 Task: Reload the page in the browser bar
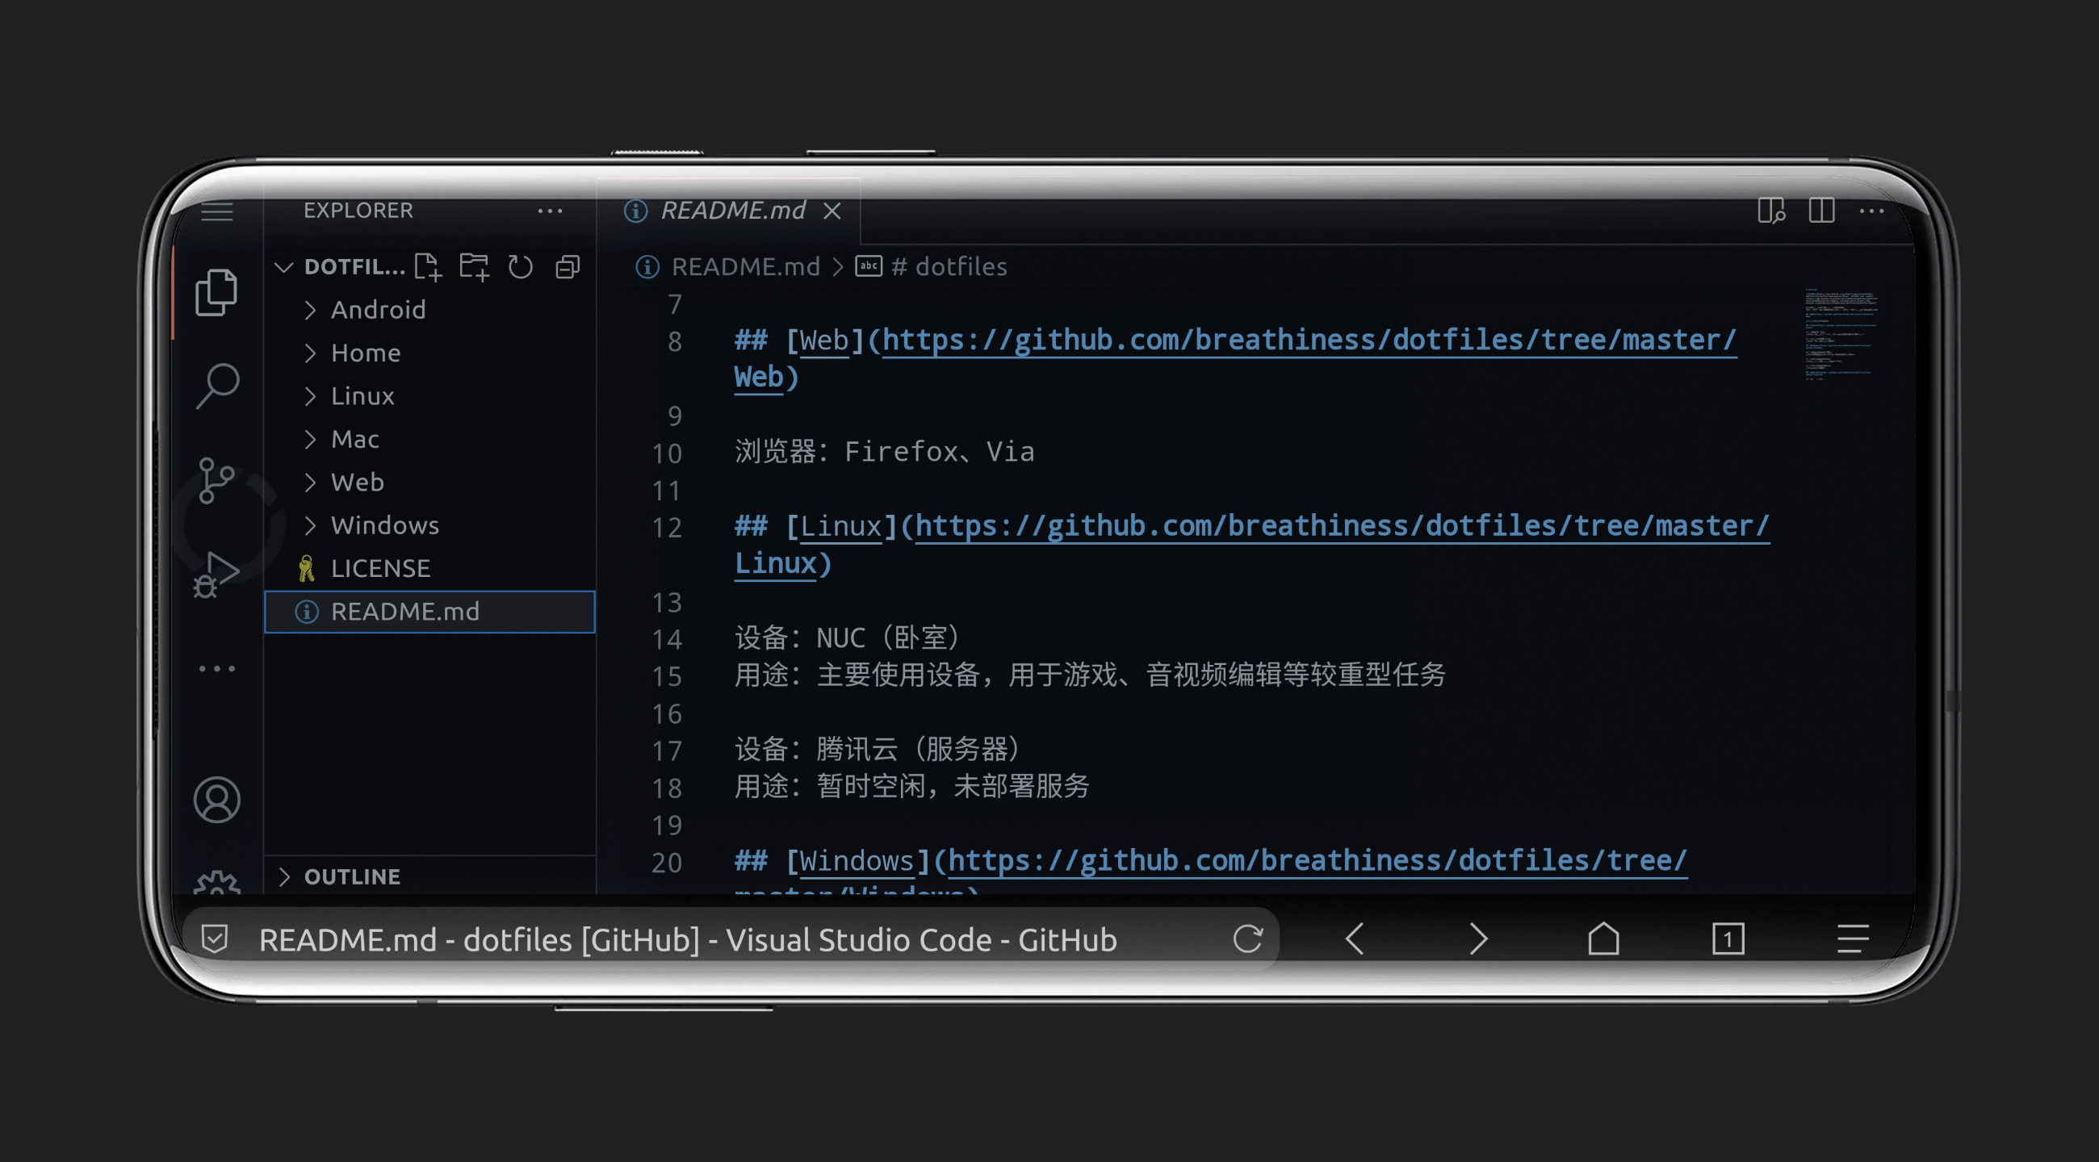1247,939
